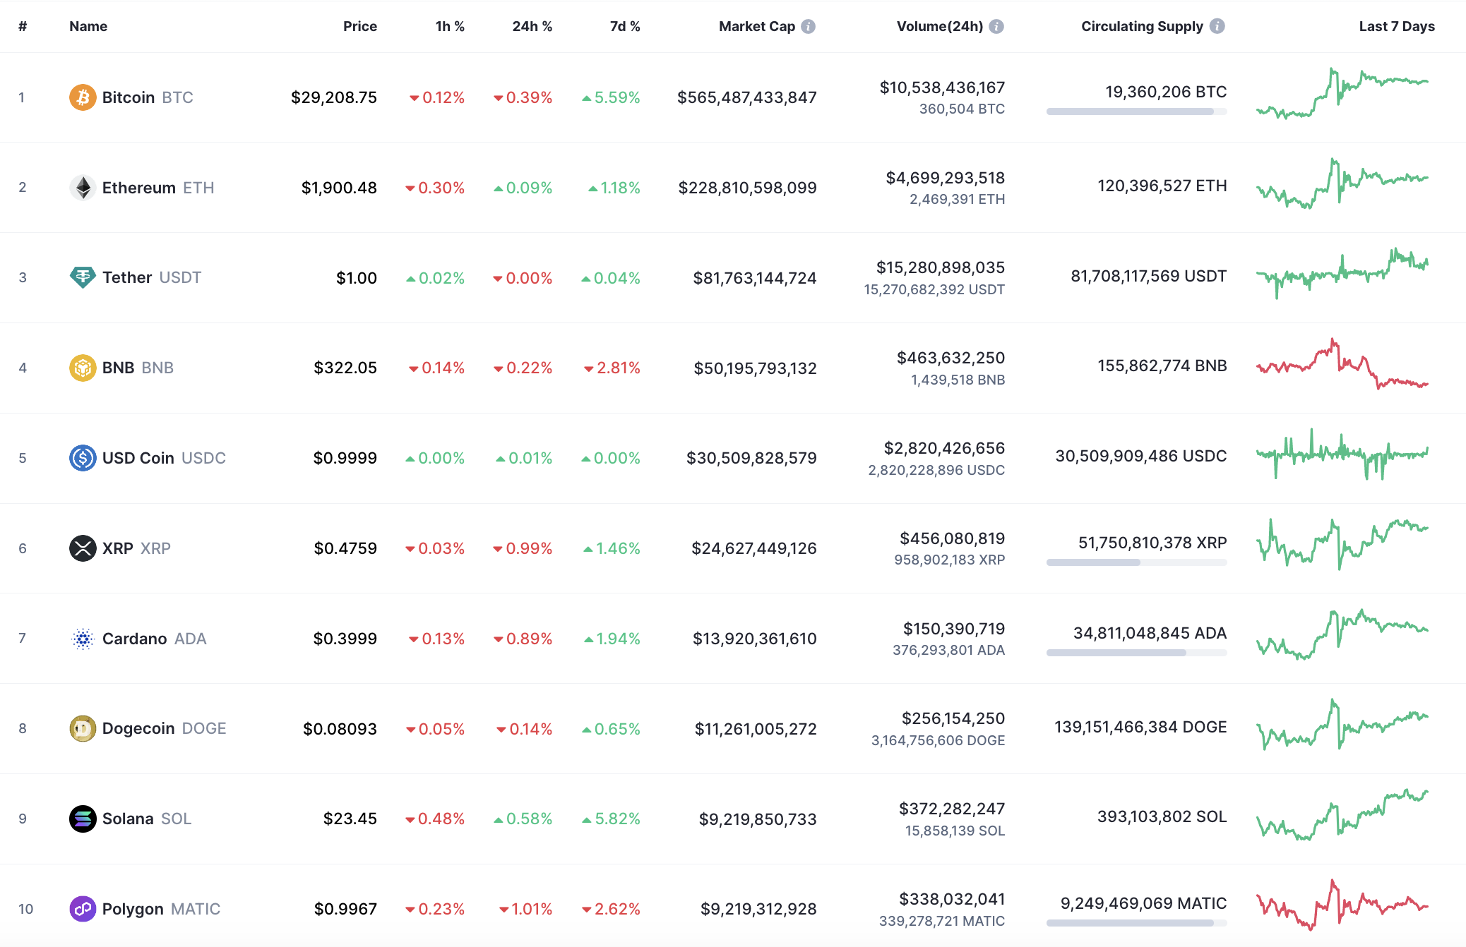The width and height of the screenshot is (1466, 947).
Task: Click Bitcoin's circulating supply progress bar
Action: click(x=1136, y=111)
